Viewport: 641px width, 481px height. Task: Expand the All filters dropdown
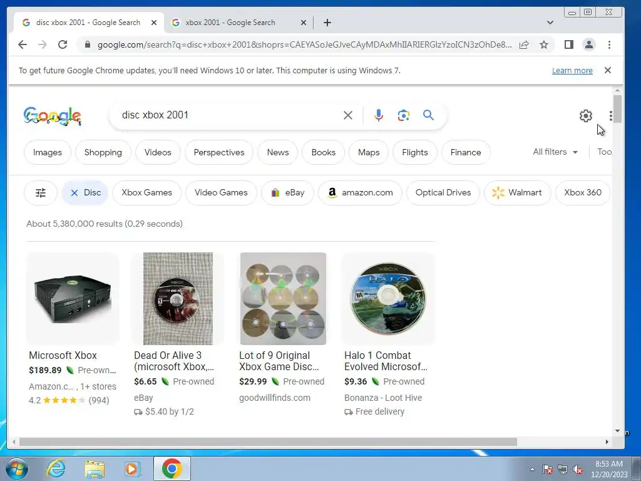pos(555,152)
